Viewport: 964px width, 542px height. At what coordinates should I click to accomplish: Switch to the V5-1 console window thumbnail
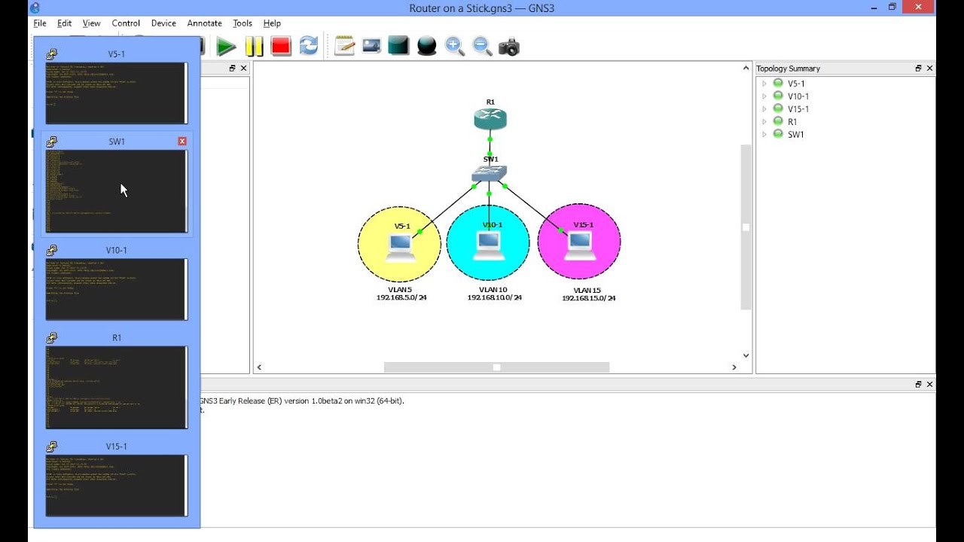click(x=116, y=93)
